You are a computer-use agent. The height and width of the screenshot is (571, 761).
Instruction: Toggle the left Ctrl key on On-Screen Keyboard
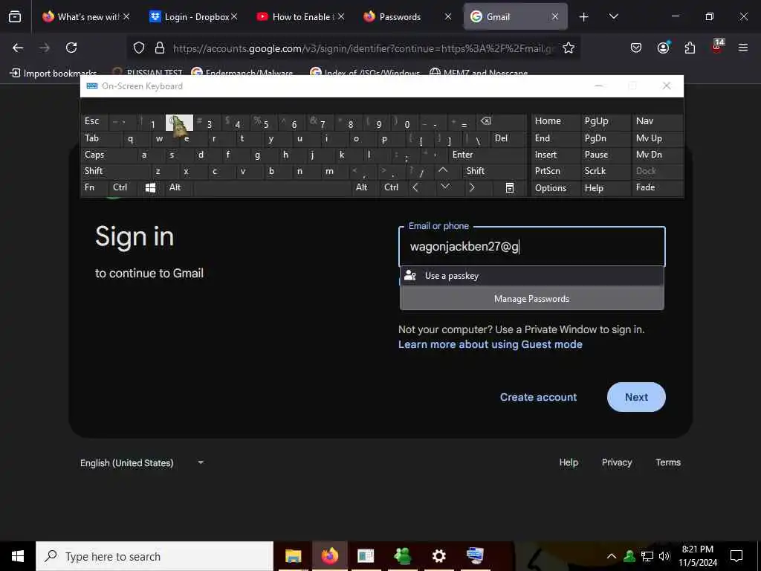point(123,187)
